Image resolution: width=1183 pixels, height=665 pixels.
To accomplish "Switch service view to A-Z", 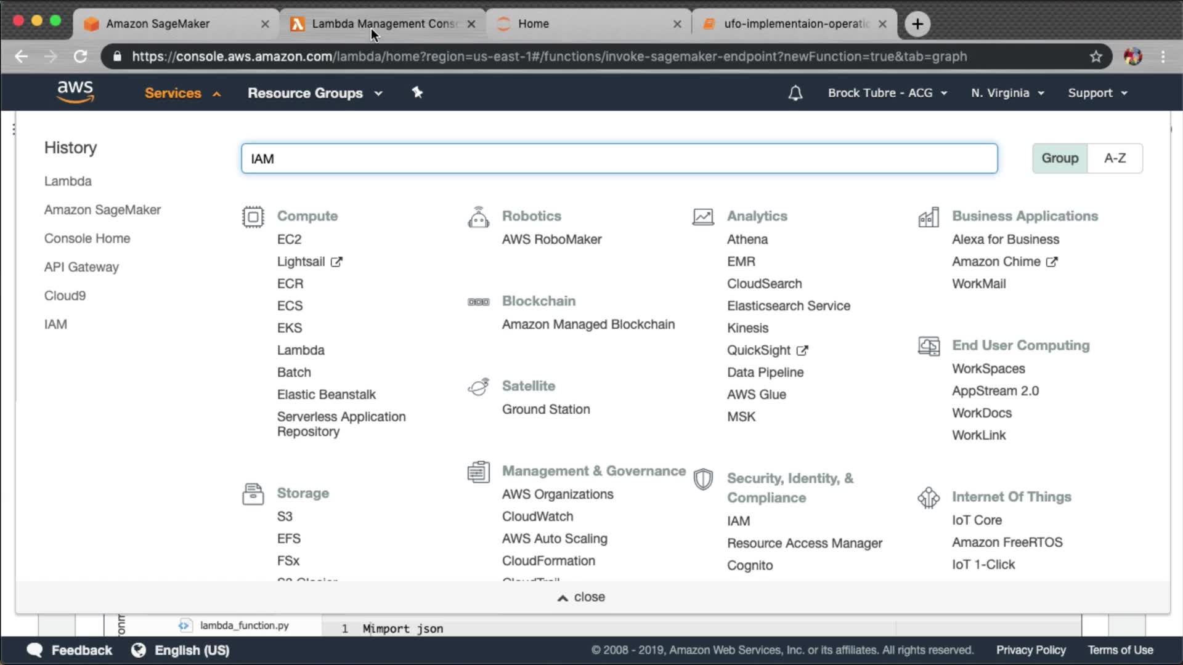I will [1115, 158].
